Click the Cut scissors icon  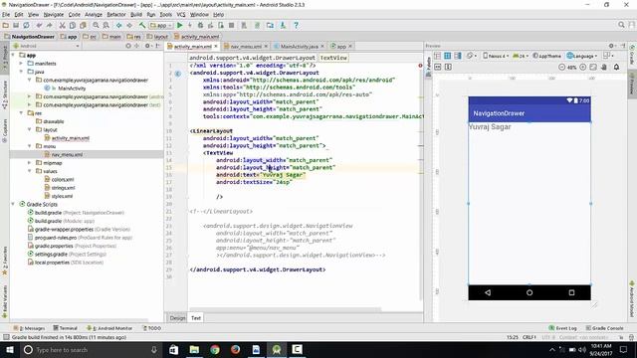click(62, 25)
